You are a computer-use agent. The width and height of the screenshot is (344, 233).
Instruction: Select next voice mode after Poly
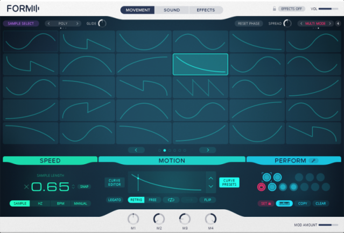click(77, 24)
